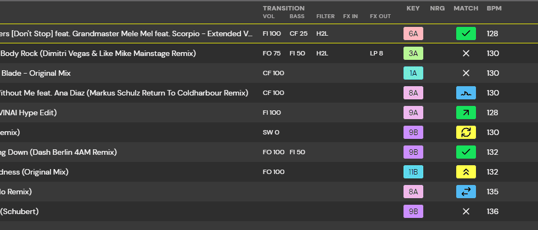
Task: Click the green 3A key tag
Action: pos(413,53)
